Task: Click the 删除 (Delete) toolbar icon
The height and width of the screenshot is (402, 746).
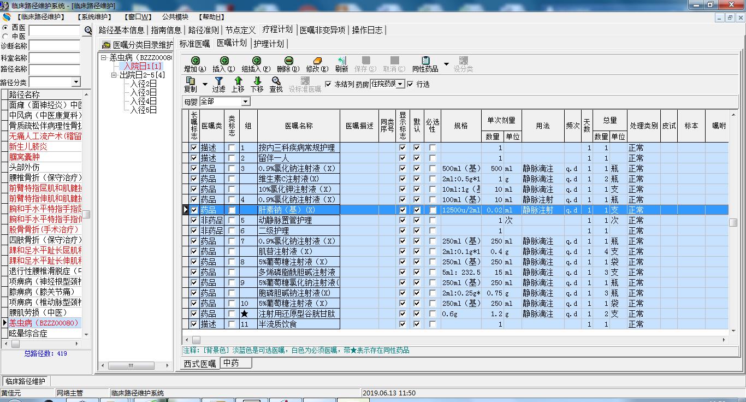Action: 288,61
